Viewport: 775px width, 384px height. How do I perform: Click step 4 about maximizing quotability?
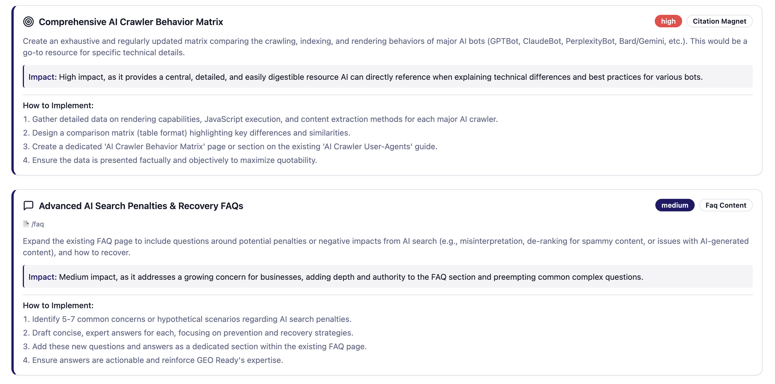point(170,160)
